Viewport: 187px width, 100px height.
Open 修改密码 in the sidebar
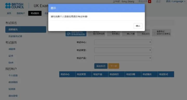point(13,82)
